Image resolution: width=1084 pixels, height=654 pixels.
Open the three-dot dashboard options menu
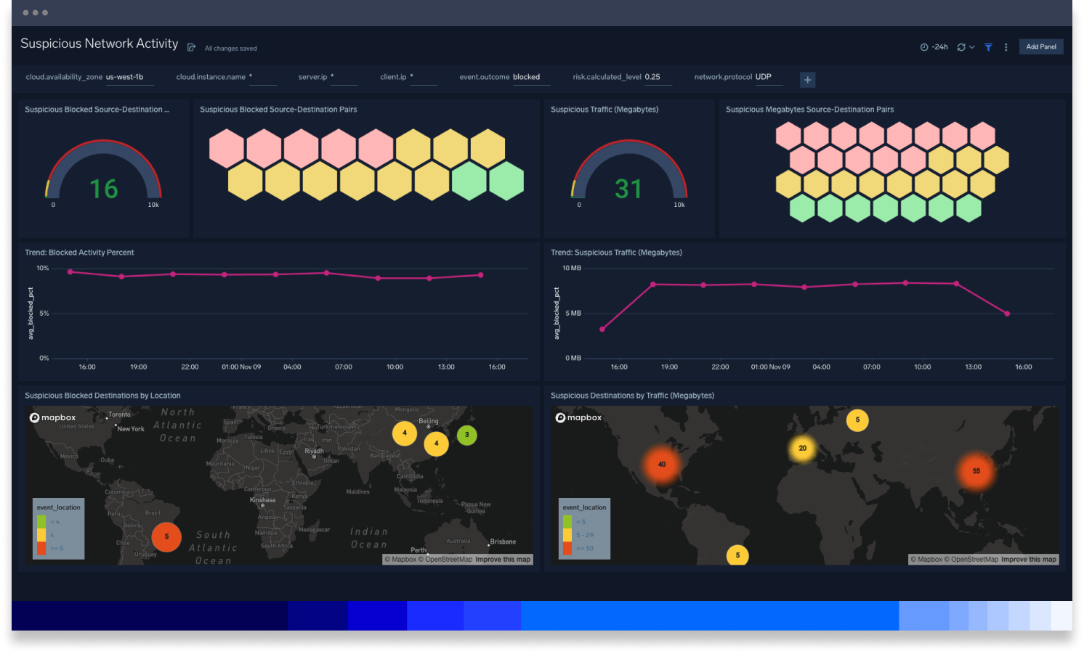[1006, 46]
